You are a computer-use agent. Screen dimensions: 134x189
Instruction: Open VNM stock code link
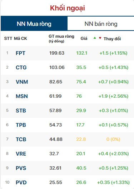[22, 82]
